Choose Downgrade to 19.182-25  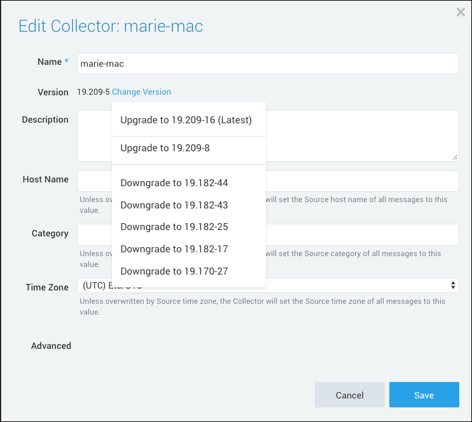174,227
